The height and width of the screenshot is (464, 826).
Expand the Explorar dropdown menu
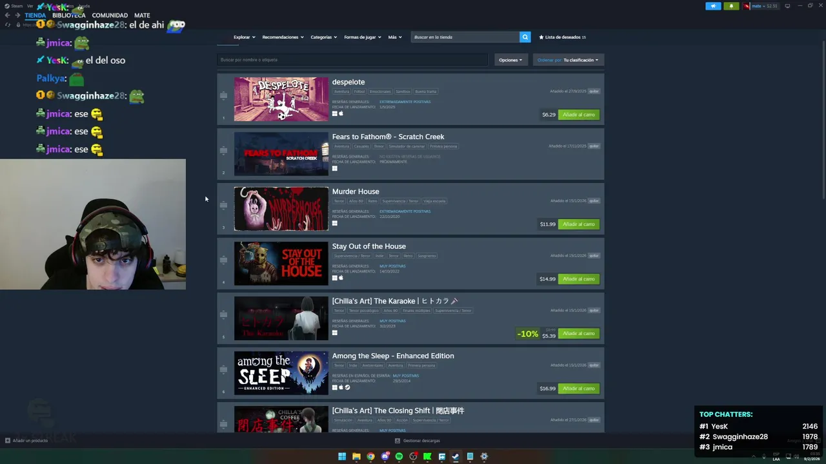point(245,37)
